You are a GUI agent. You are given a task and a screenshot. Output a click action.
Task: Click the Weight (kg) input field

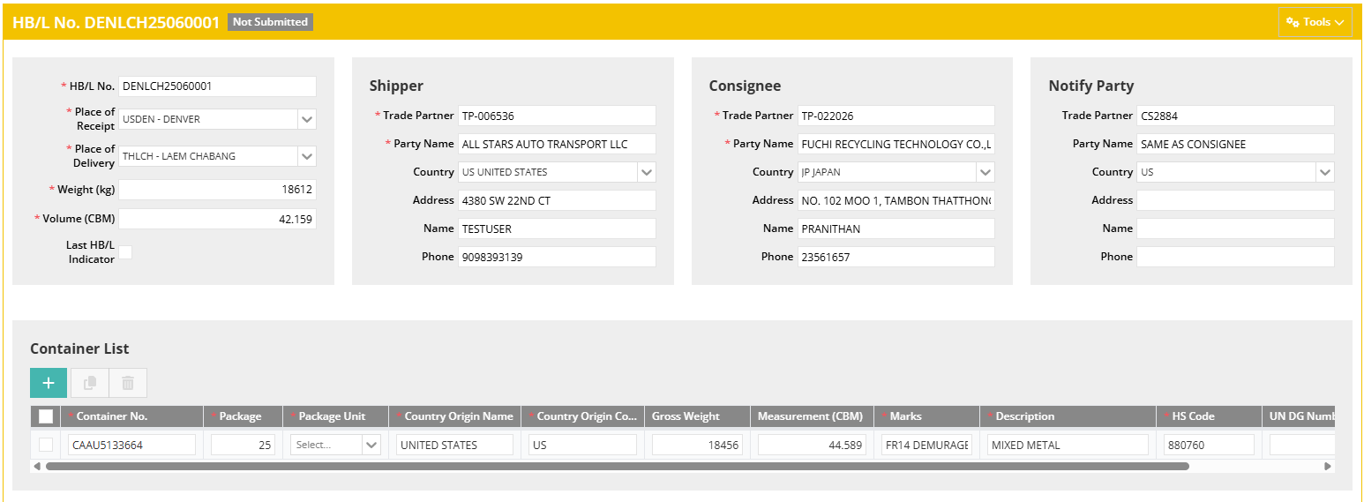(217, 190)
